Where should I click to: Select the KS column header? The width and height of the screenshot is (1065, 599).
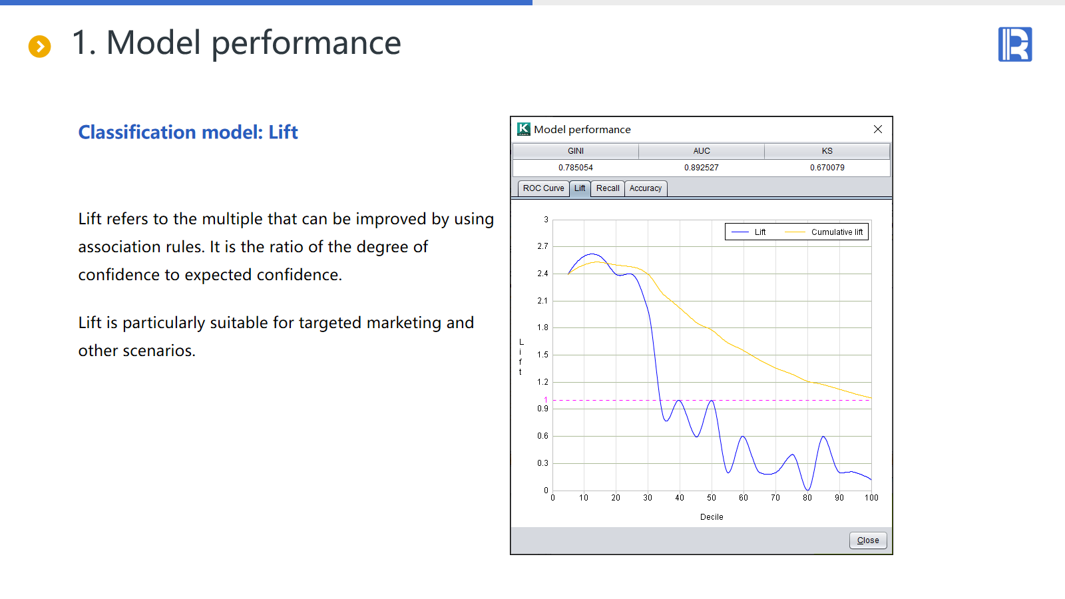827,151
